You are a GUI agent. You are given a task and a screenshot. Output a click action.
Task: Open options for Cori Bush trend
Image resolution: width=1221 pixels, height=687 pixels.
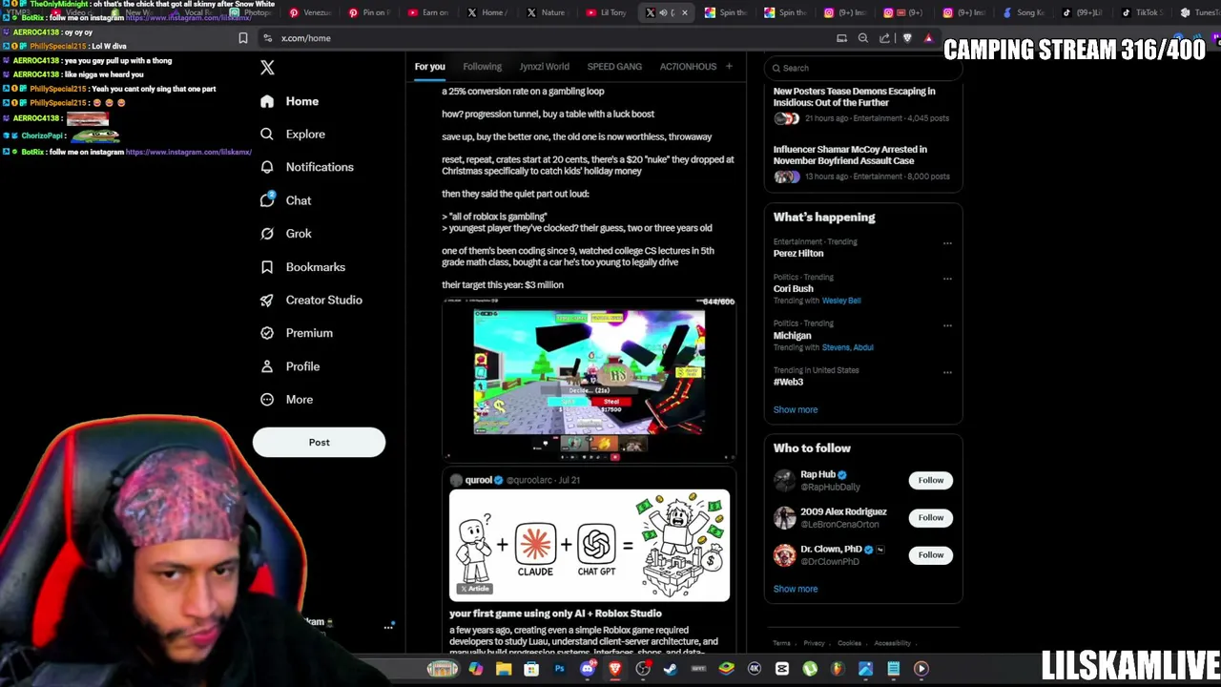coord(947,279)
